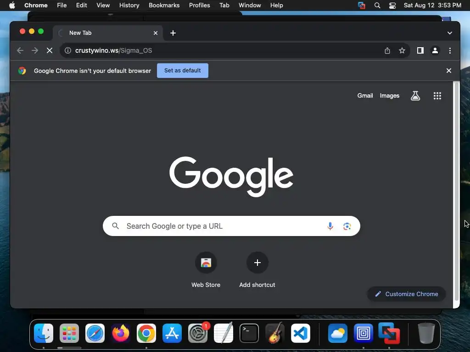This screenshot has height=352, width=470.
Task: Launch Safari from the Dock
Action: (x=95, y=333)
